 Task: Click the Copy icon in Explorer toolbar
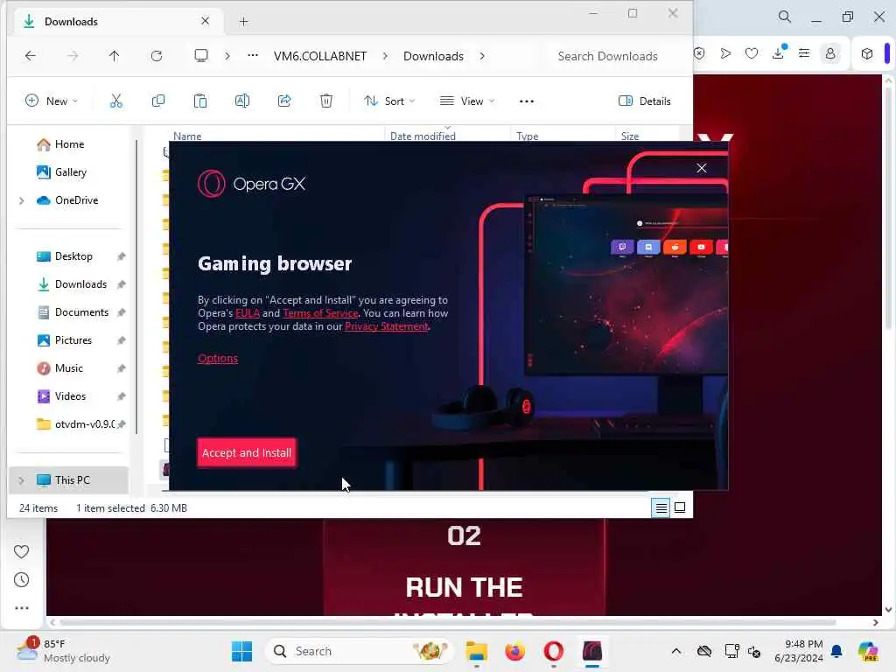pos(158,101)
